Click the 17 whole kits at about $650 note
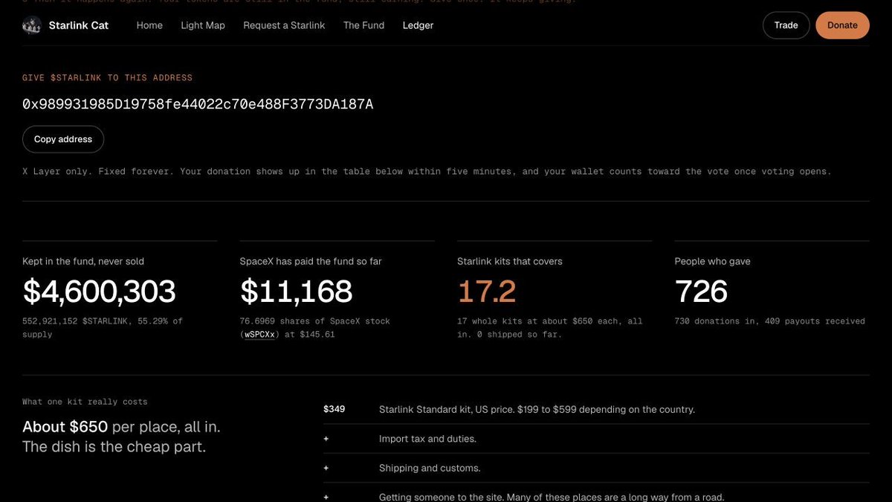The height and width of the screenshot is (502, 892). (x=550, y=328)
